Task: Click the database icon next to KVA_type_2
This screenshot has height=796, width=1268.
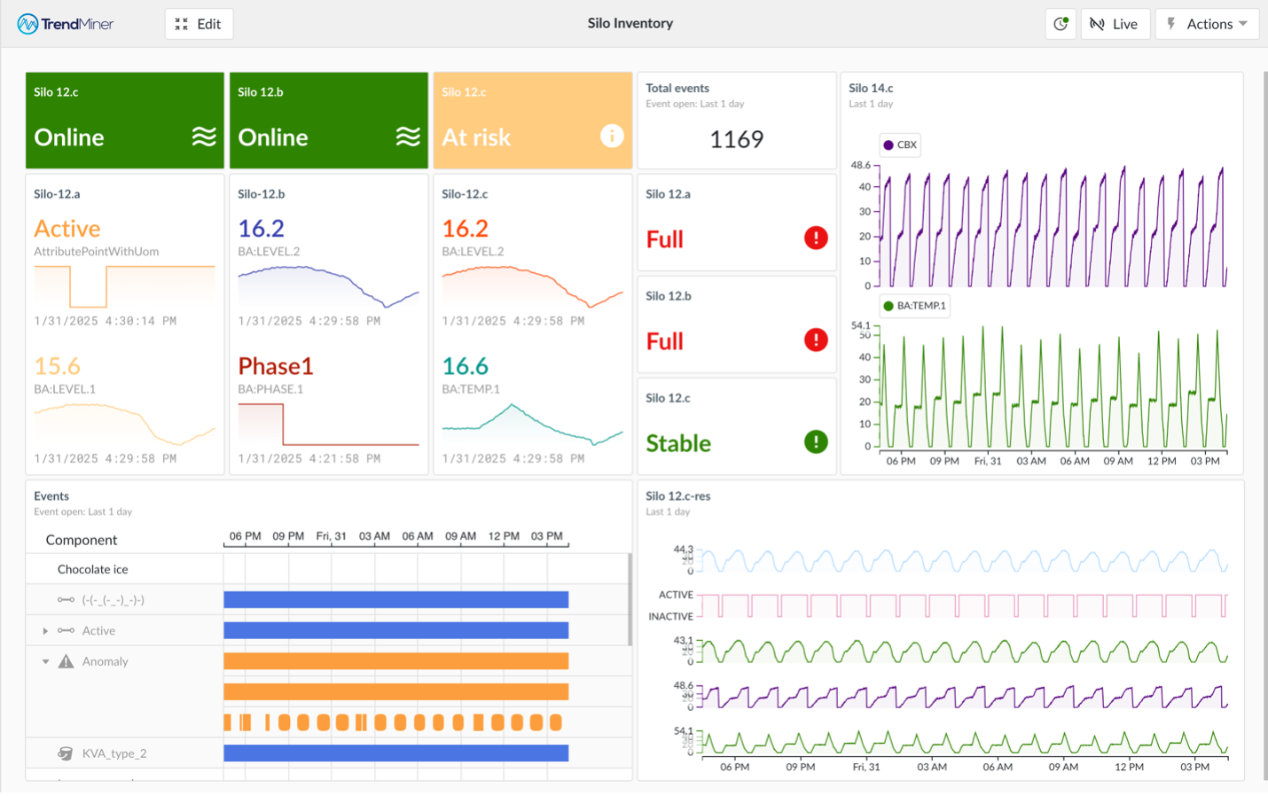Action: coord(66,753)
